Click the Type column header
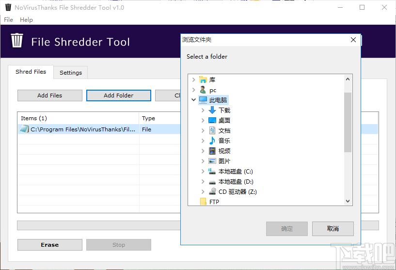This screenshot has height=270, width=396. tap(159, 118)
